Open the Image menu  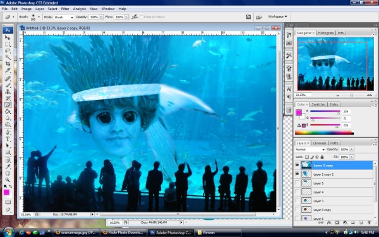pyautogui.click(x=27, y=9)
